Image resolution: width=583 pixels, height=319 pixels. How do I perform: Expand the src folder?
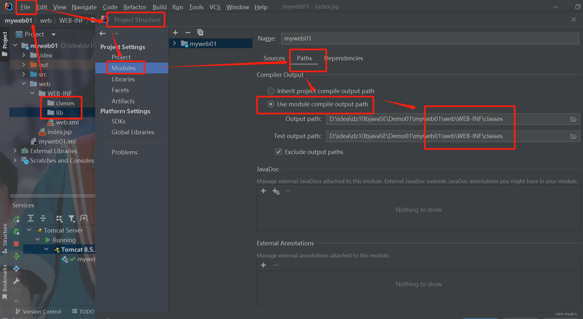(x=24, y=74)
